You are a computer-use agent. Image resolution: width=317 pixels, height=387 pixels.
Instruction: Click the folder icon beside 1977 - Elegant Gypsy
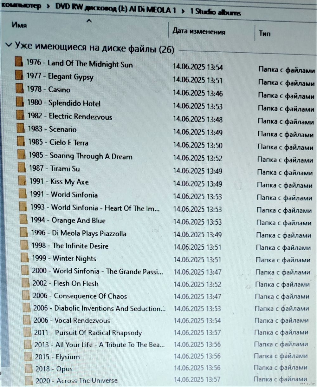click(x=19, y=75)
